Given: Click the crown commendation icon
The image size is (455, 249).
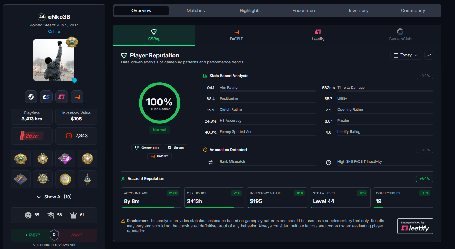Looking at the screenshot, I should 73,215.
